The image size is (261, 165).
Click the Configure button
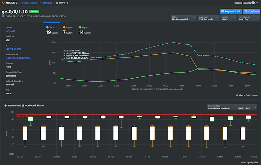click(252, 11)
